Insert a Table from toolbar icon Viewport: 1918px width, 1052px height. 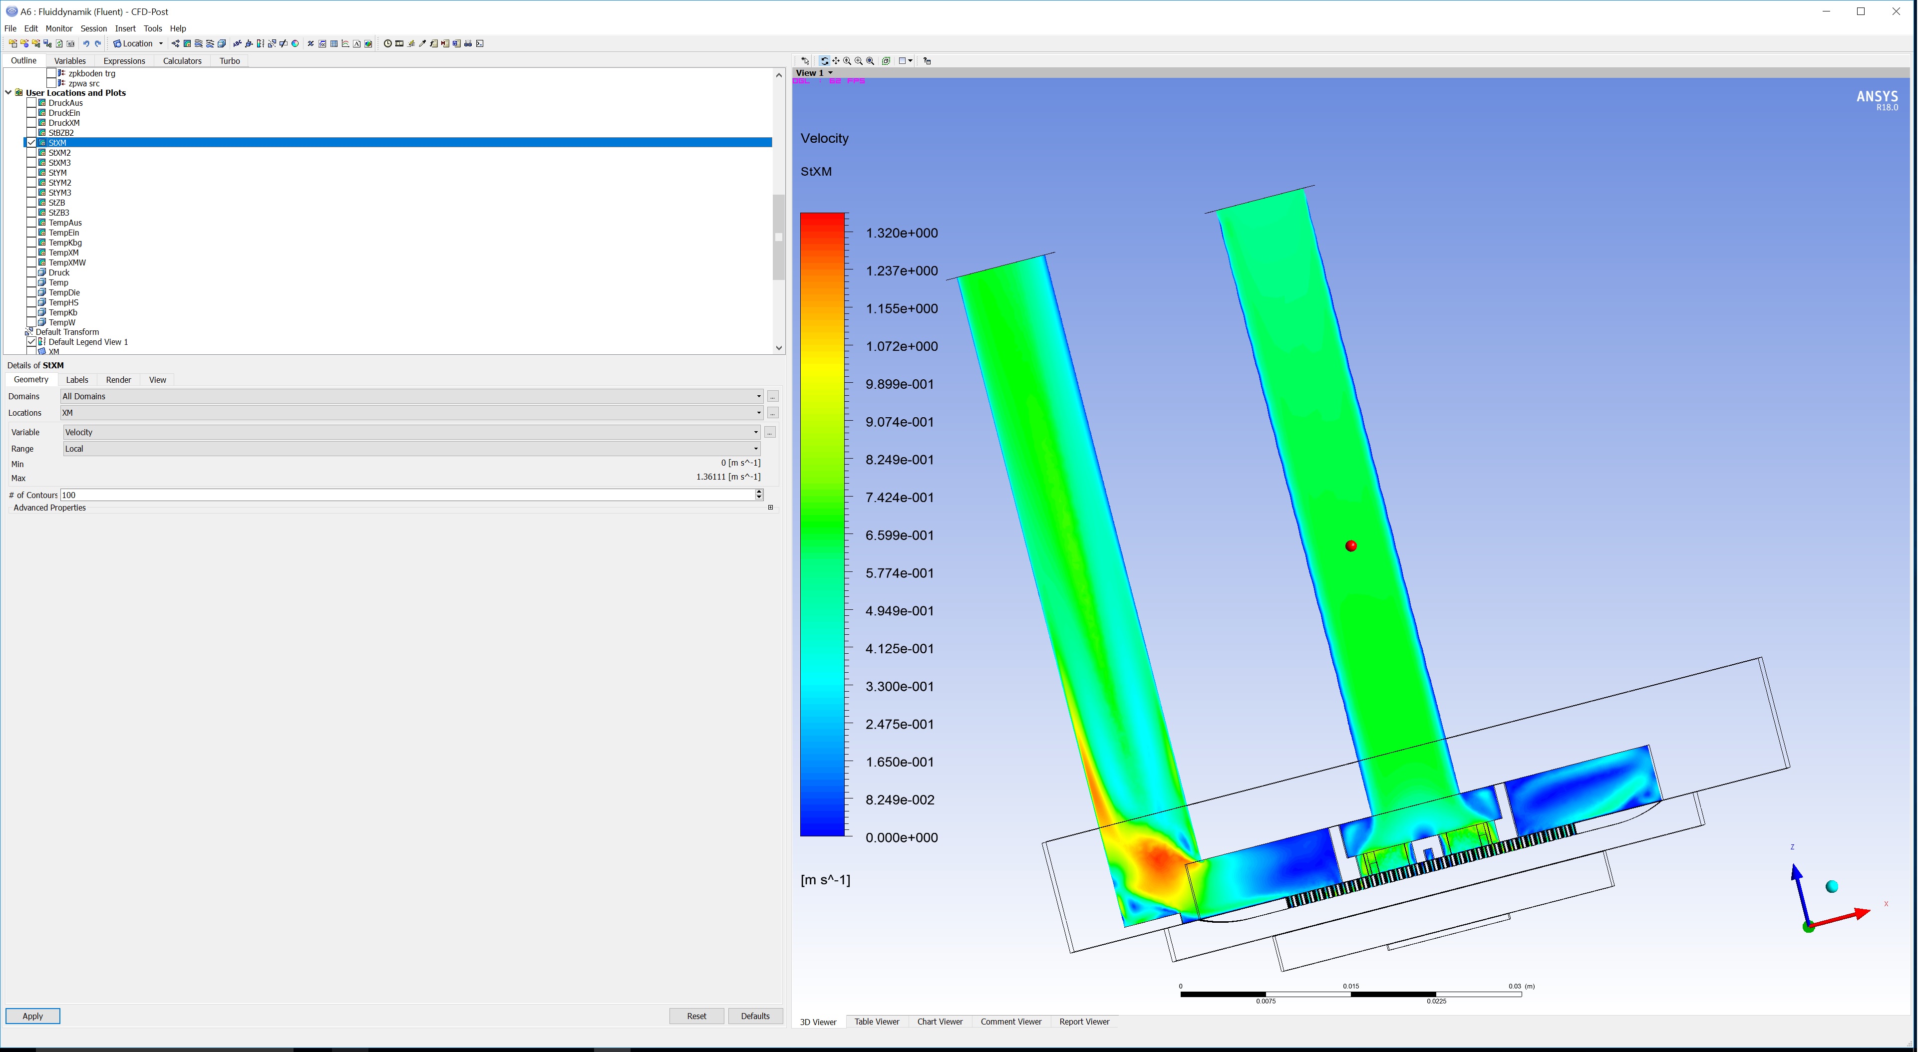tap(333, 44)
